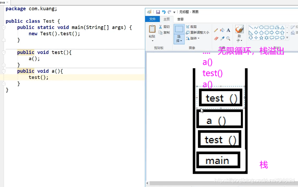The image size is (298, 187).
Task: Select the Four-point star shape
Action: (x=256, y=38)
